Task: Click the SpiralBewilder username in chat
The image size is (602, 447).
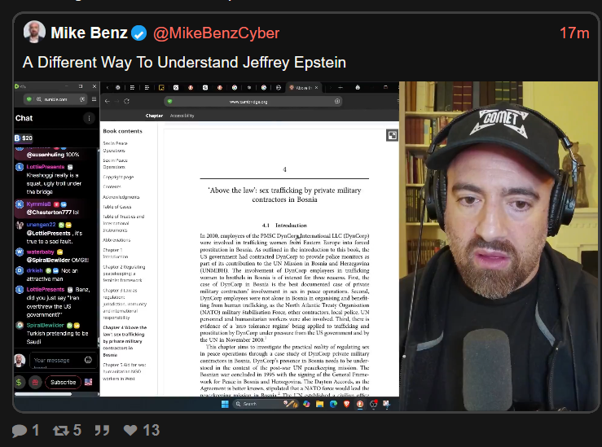Action: (x=46, y=326)
